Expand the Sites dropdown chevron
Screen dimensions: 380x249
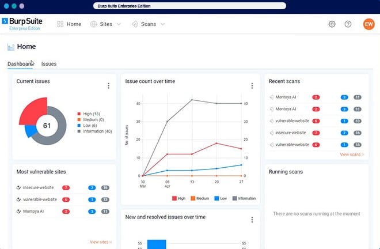(x=119, y=24)
